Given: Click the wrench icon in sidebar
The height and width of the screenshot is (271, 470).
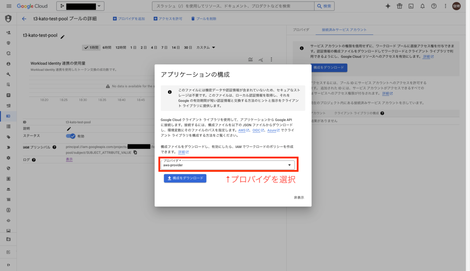Looking at the screenshot, I should pos(8,74).
